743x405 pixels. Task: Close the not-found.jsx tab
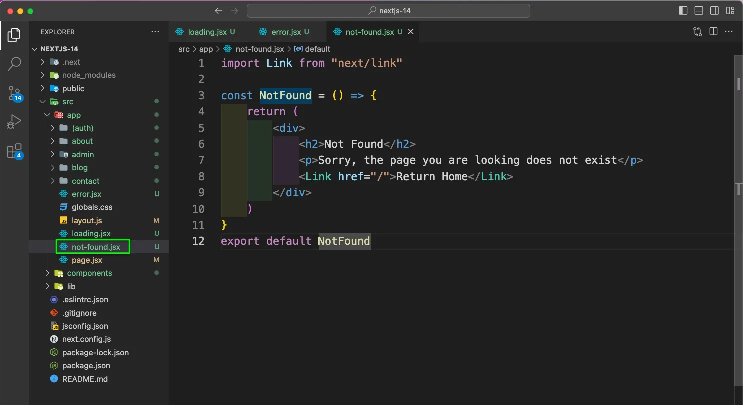tap(411, 32)
